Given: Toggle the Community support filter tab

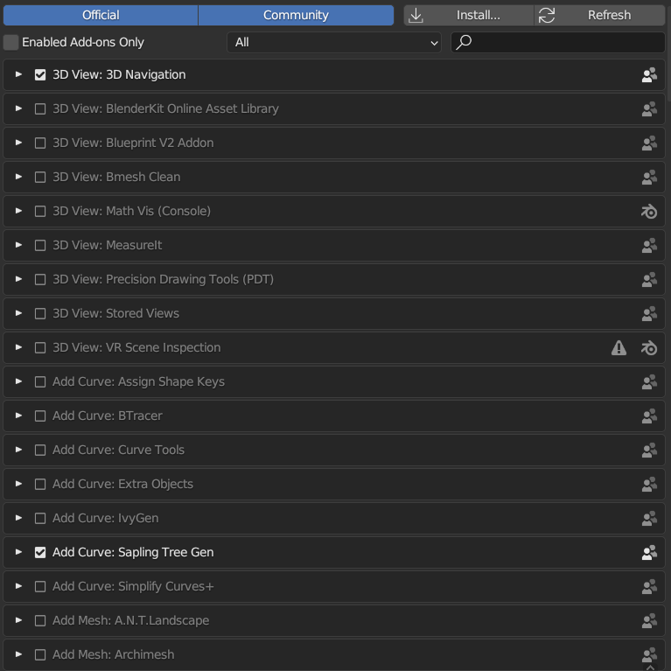Looking at the screenshot, I should pos(296,16).
